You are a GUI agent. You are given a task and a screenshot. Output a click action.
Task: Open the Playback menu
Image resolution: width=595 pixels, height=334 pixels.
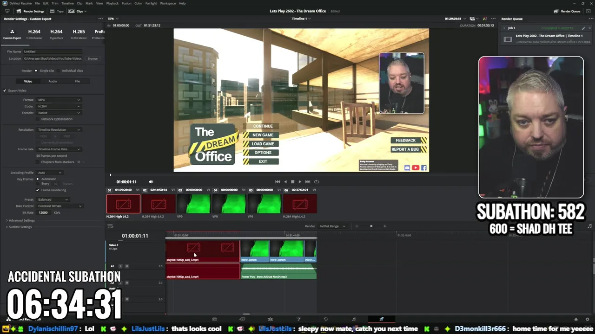[112, 3]
